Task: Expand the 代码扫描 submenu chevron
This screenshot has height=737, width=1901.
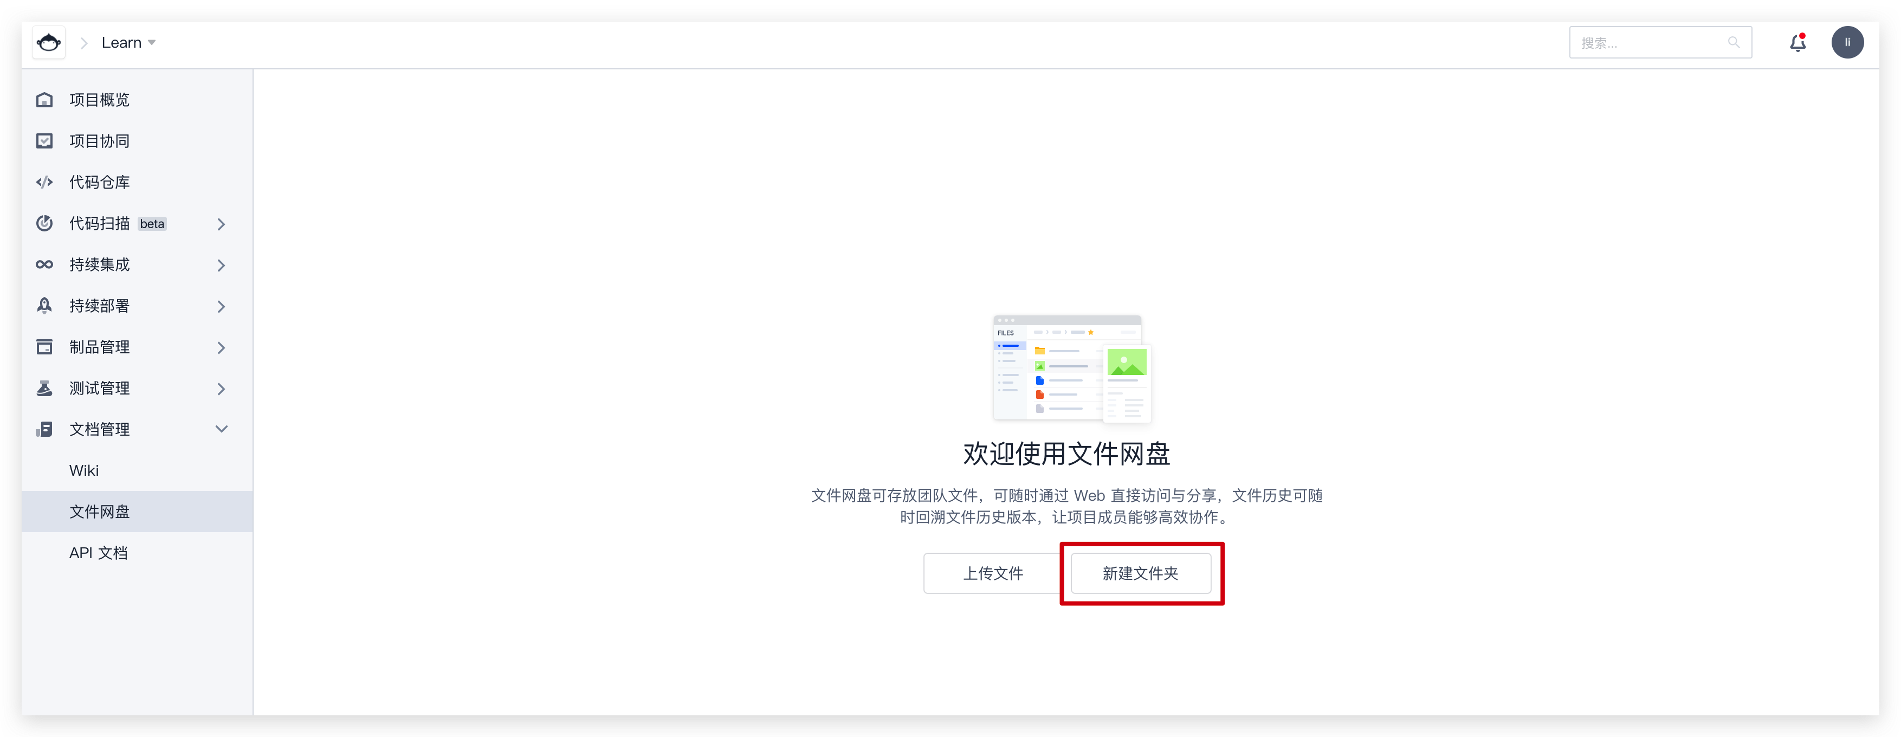Action: 221,224
